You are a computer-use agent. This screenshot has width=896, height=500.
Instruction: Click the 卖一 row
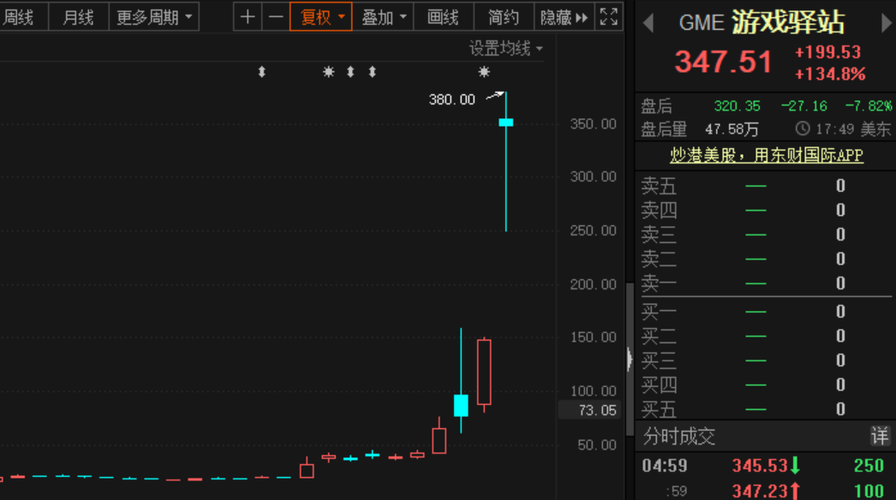pyautogui.click(x=766, y=283)
